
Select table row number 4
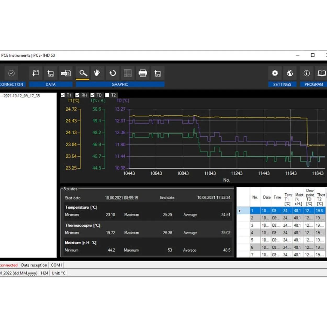pyautogui.click(x=281, y=233)
